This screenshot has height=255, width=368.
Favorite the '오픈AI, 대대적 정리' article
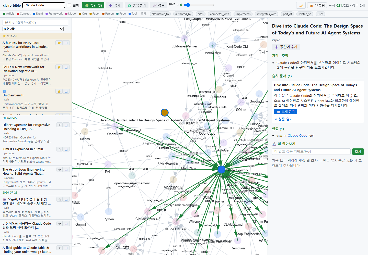click(60, 199)
